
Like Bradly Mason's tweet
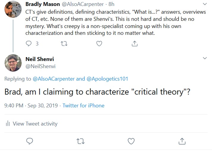(99, 43)
